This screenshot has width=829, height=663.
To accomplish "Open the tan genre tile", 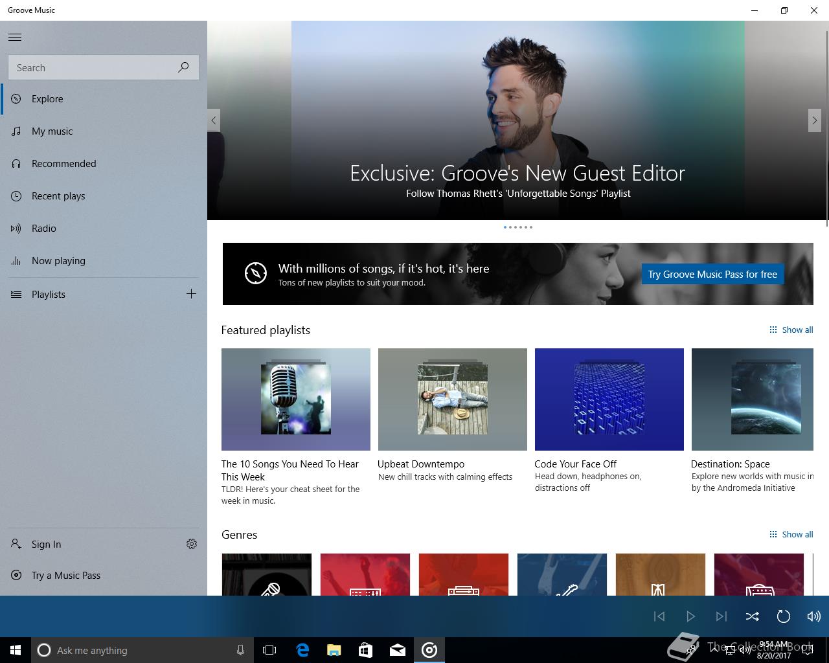I will tap(661, 574).
